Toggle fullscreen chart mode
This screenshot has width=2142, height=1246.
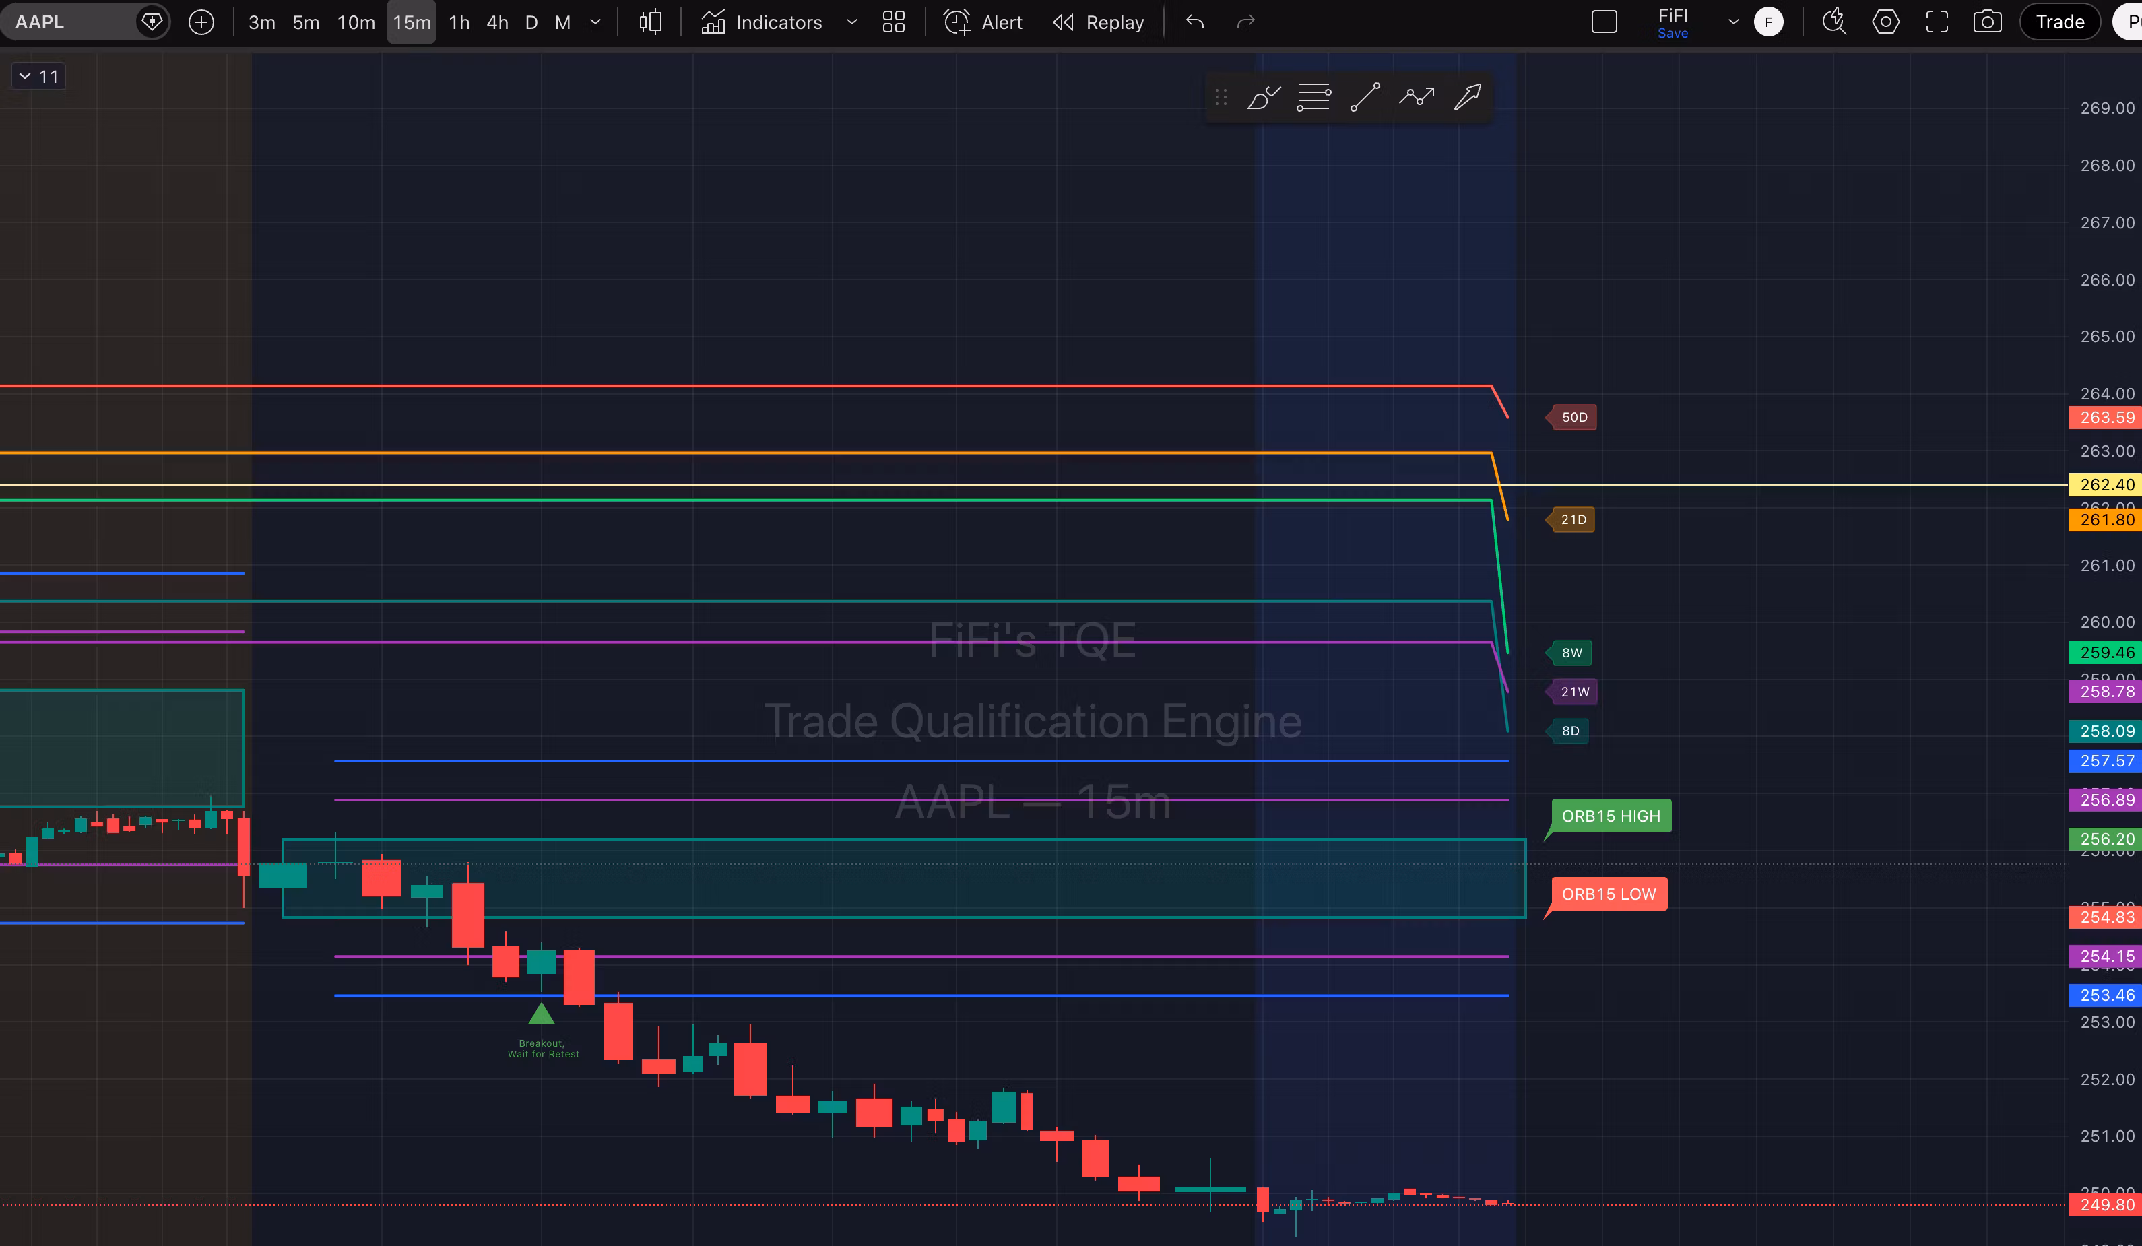[1937, 22]
